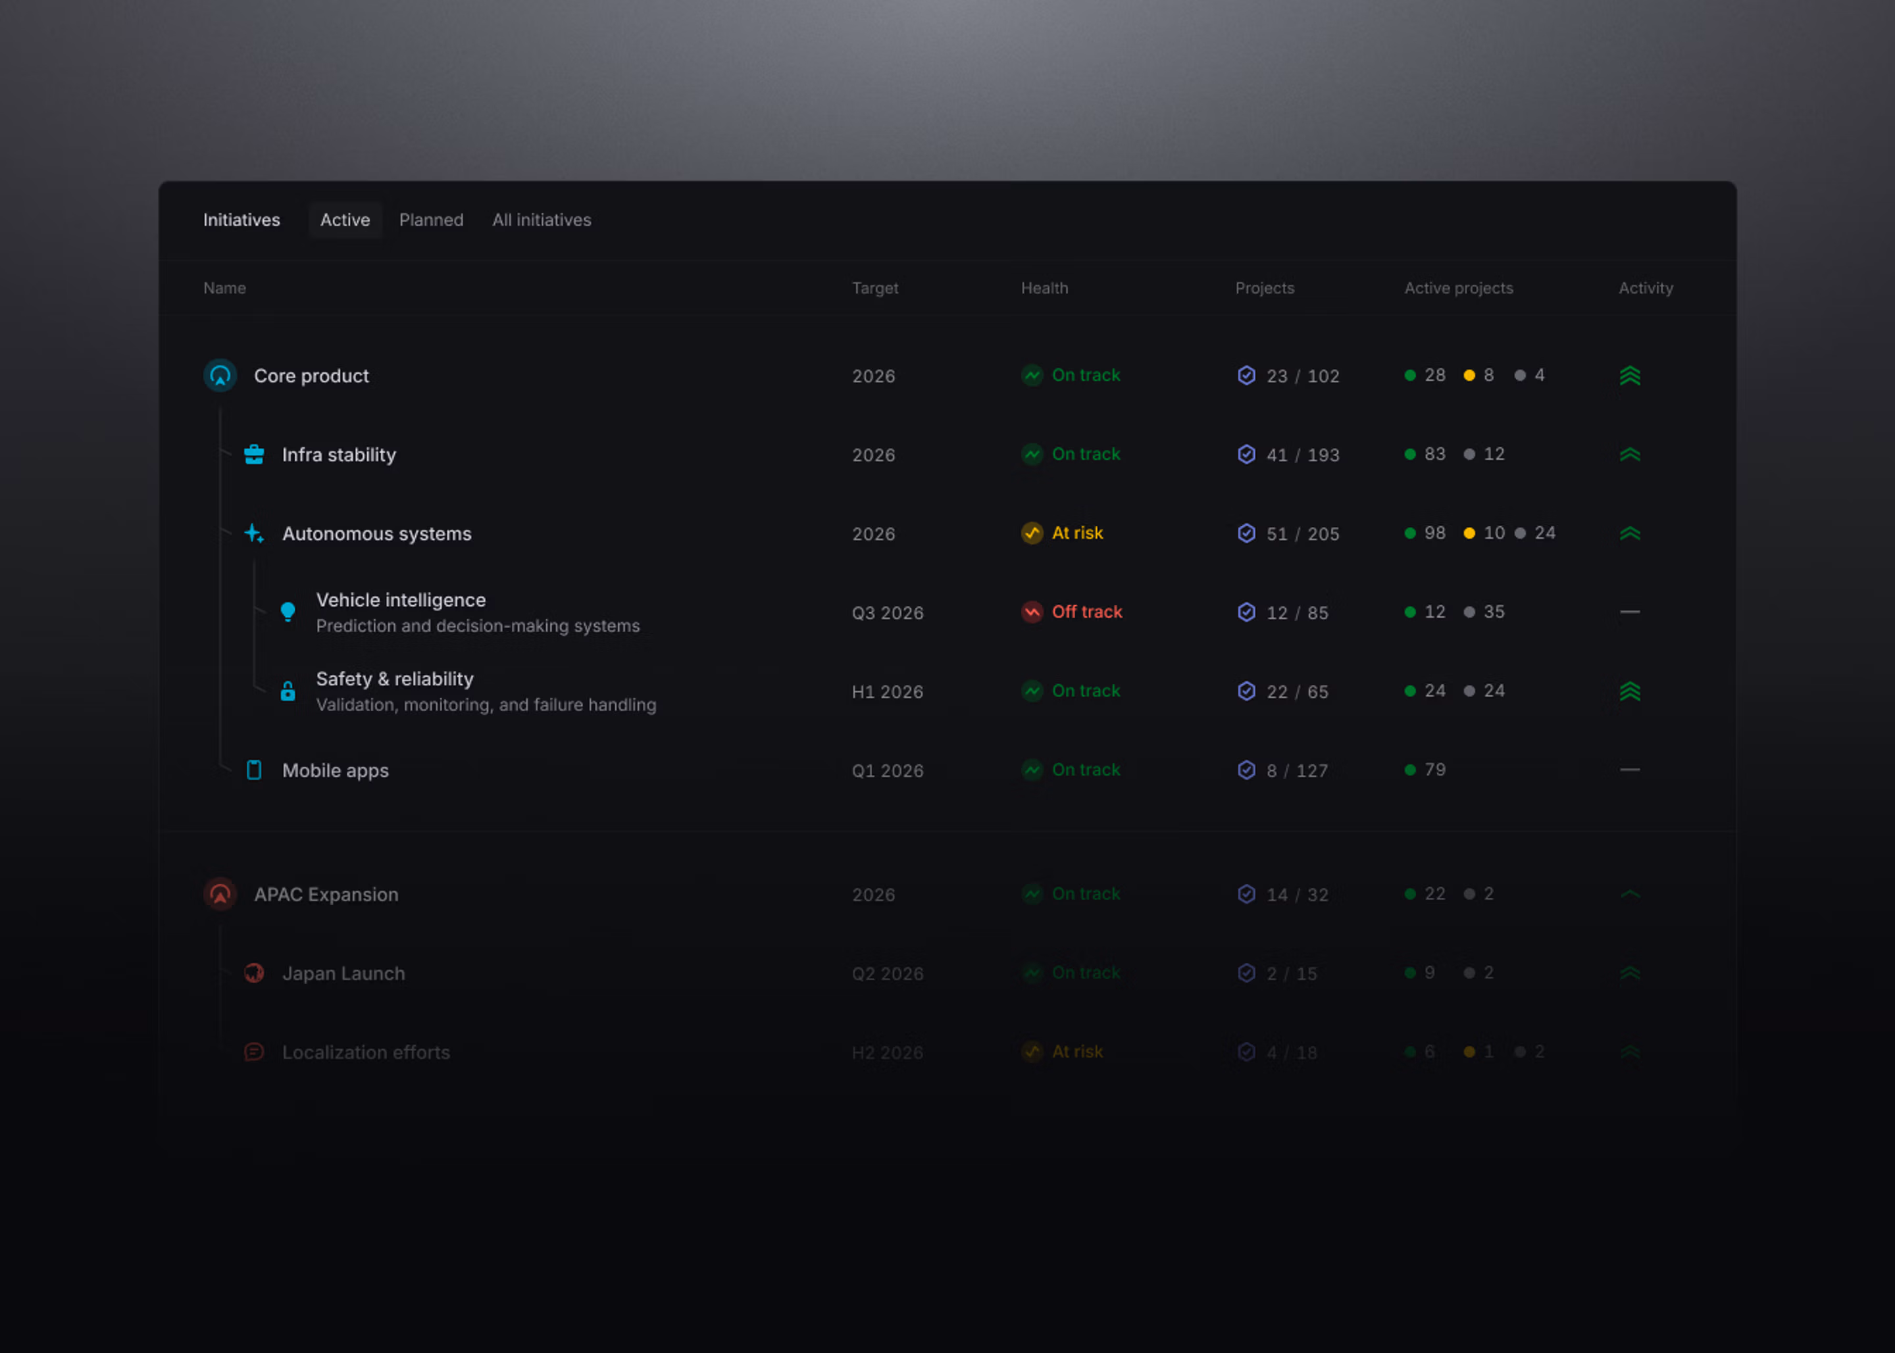Click Japan Launch's activity chevrons icon

1630,973
